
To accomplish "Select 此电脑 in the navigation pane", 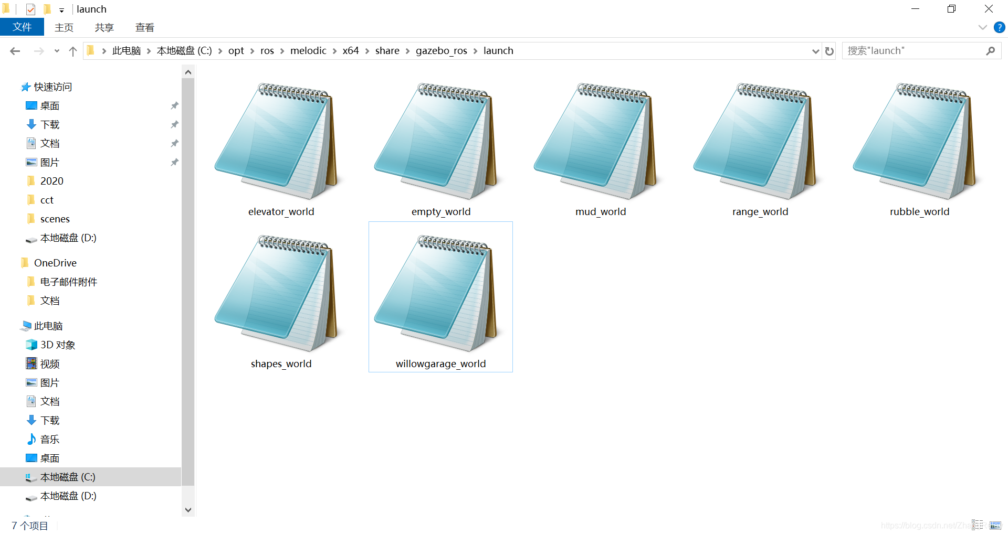I will pyautogui.click(x=48, y=326).
